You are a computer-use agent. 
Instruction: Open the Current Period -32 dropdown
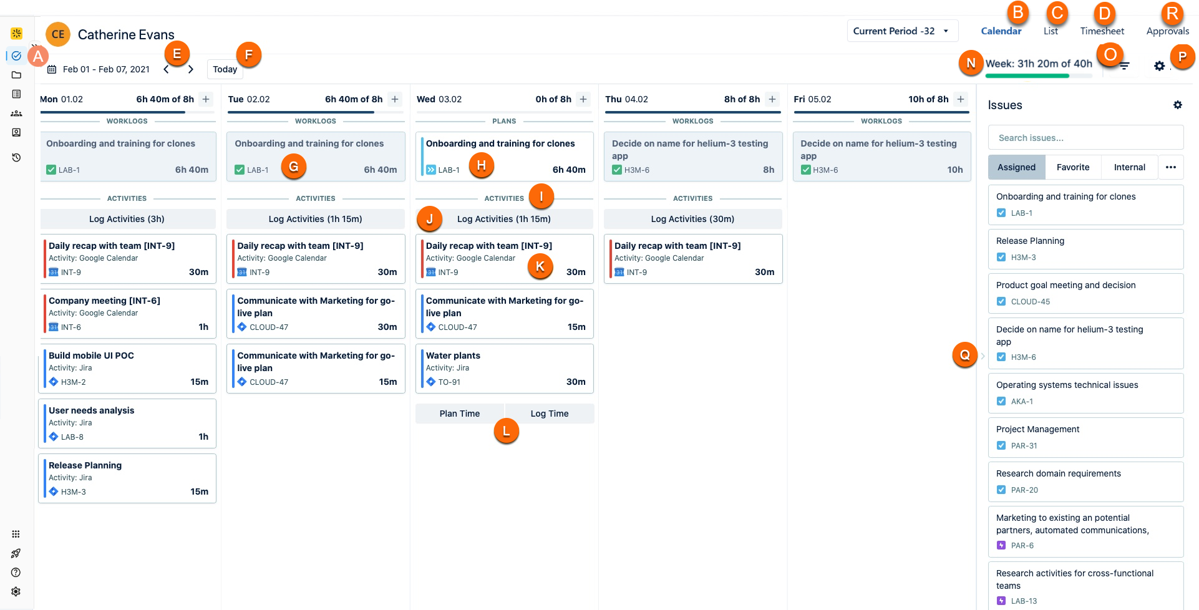[901, 31]
